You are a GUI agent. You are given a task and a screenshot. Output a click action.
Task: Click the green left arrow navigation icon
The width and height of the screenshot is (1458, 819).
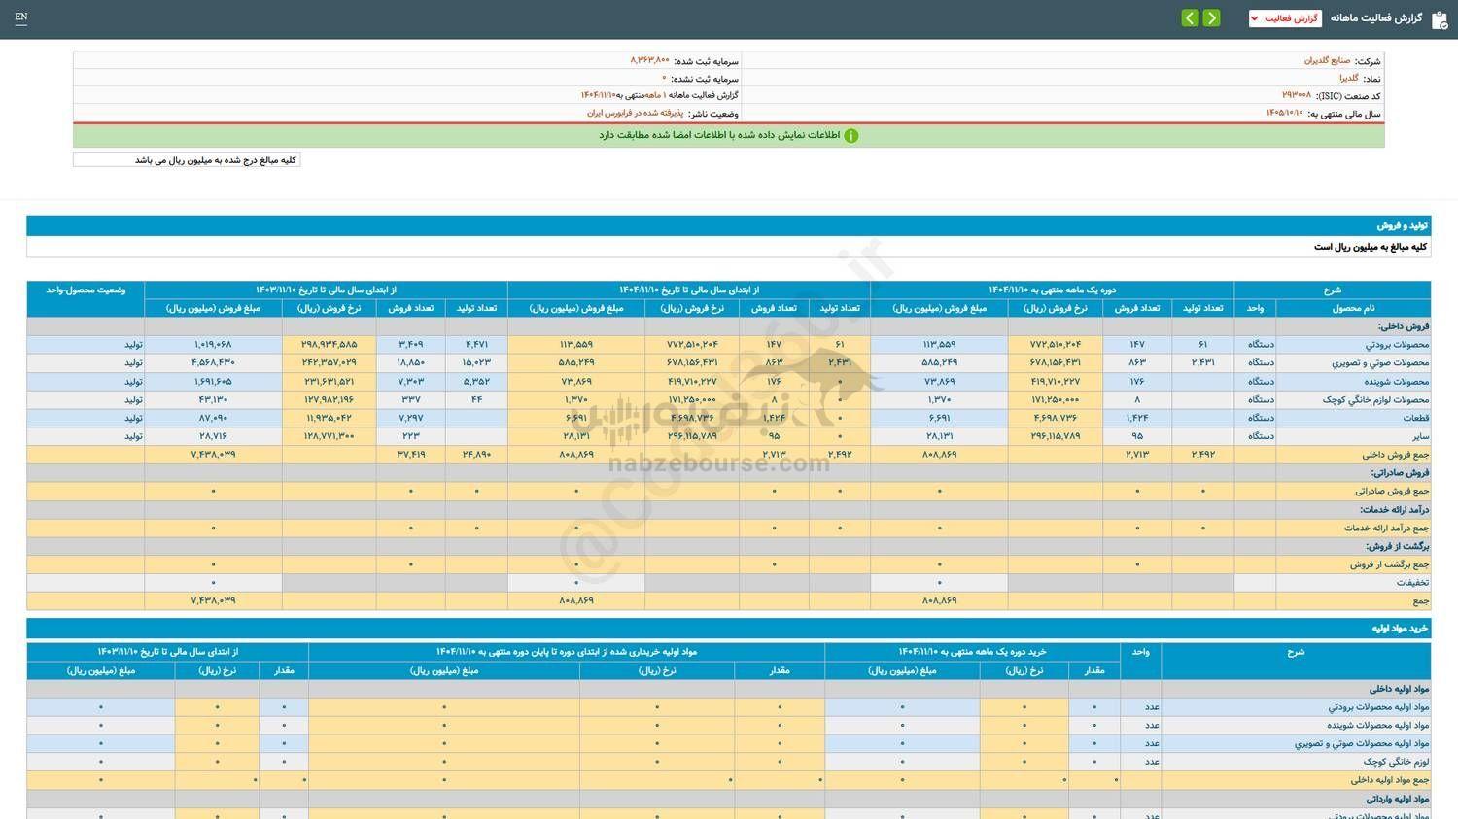1190,17
